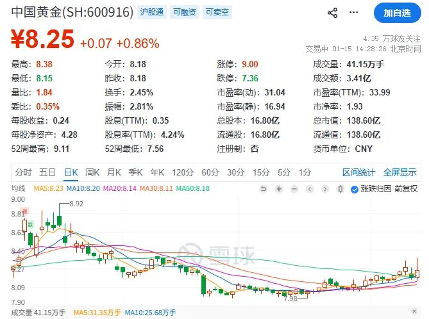Click the volume MA10:25.68万手 label
The height and width of the screenshot is (319, 429).
(x=150, y=313)
